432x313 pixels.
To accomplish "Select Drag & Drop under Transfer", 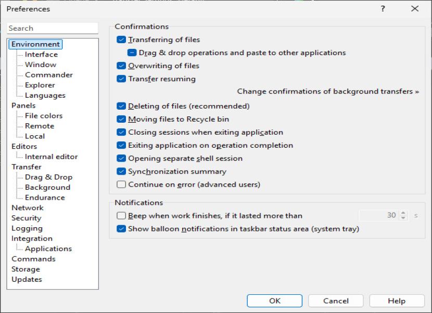I will [x=48, y=177].
